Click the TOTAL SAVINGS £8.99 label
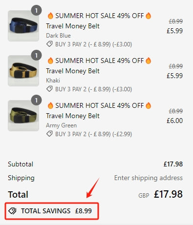The image size is (193, 225). pos(56,211)
